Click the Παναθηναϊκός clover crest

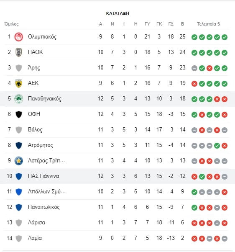(19, 99)
